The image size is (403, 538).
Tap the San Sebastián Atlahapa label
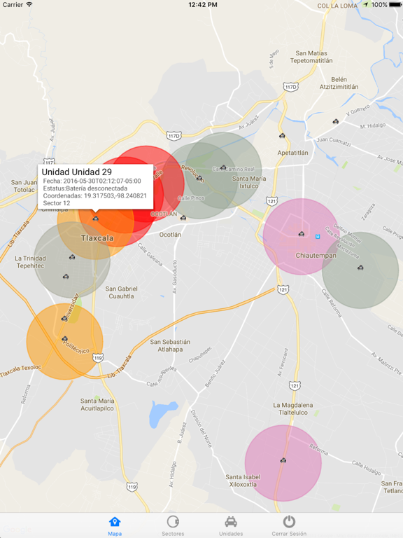click(x=170, y=345)
